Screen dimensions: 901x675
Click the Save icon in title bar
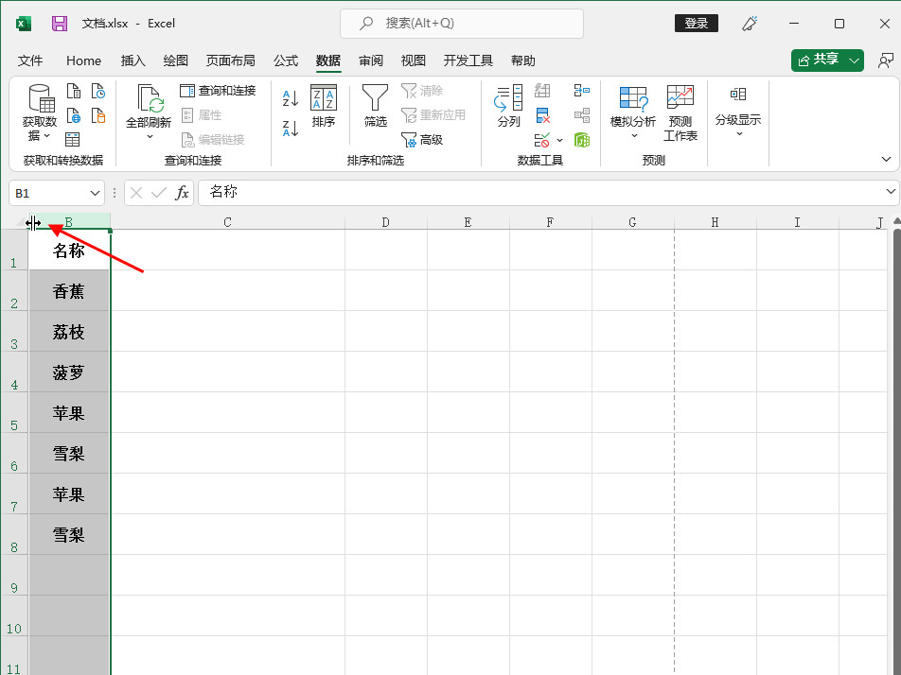(x=60, y=24)
